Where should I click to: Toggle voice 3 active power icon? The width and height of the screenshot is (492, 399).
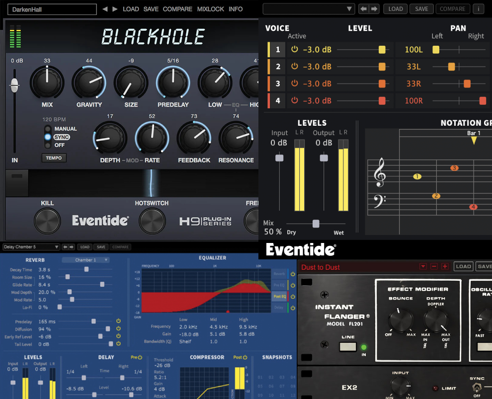pos(294,83)
